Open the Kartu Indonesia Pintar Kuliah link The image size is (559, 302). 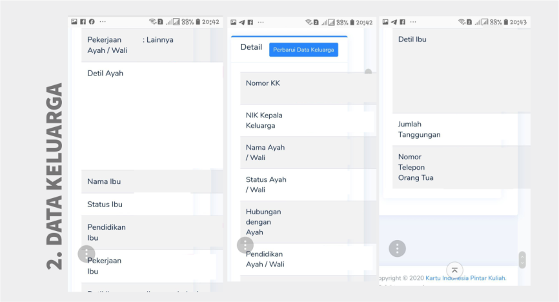click(x=465, y=278)
